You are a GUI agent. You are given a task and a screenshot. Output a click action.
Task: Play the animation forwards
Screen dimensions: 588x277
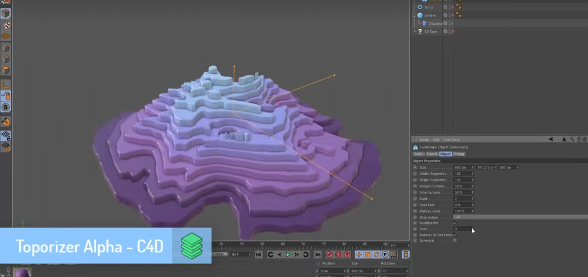click(x=288, y=255)
